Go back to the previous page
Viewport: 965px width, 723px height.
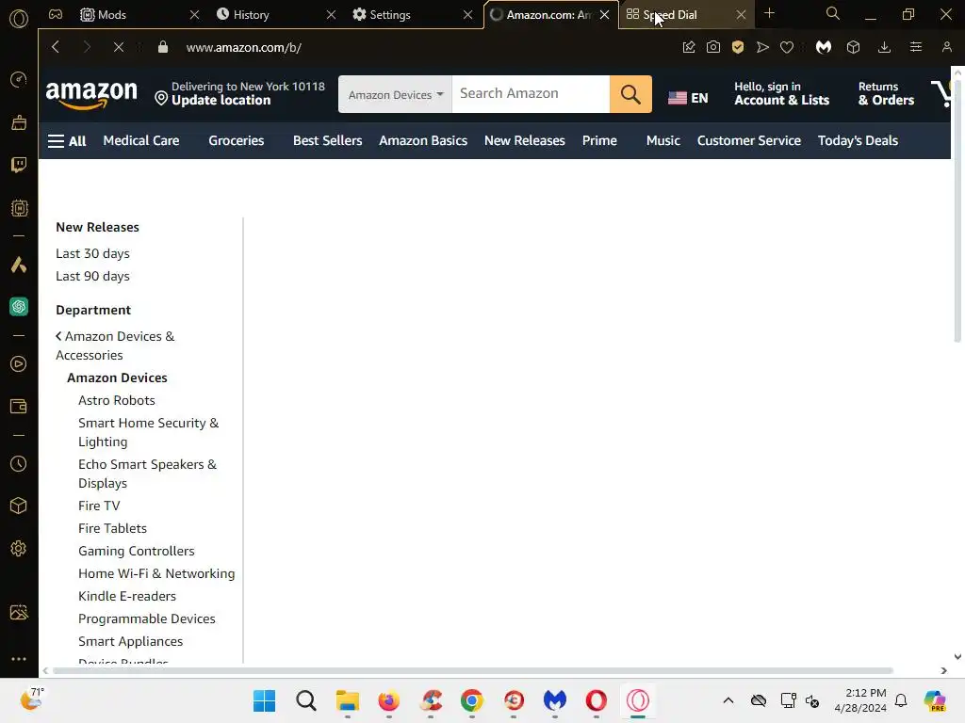(x=56, y=47)
